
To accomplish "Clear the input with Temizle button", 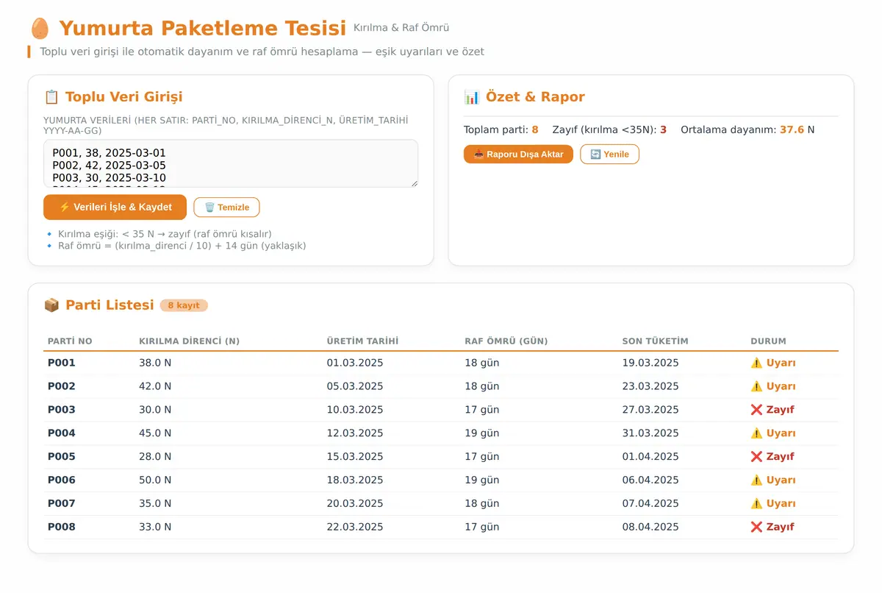I will coord(226,207).
